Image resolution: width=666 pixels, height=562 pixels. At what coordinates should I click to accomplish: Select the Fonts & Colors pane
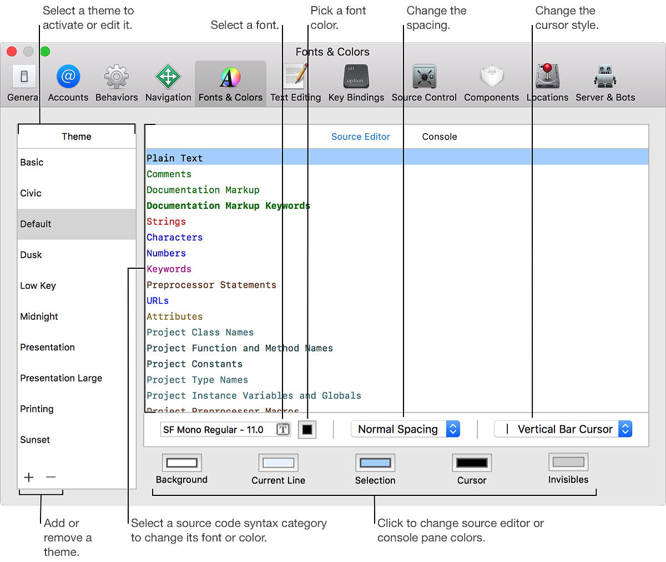(230, 83)
